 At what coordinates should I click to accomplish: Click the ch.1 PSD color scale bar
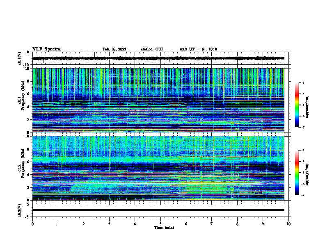tap(297, 105)
